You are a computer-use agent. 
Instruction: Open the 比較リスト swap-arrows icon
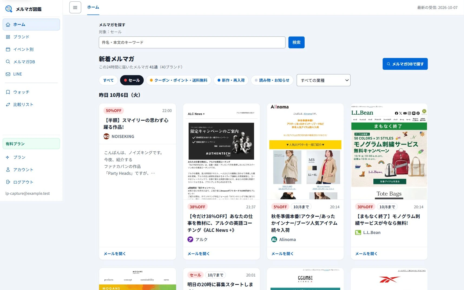(x=8, y=105)
